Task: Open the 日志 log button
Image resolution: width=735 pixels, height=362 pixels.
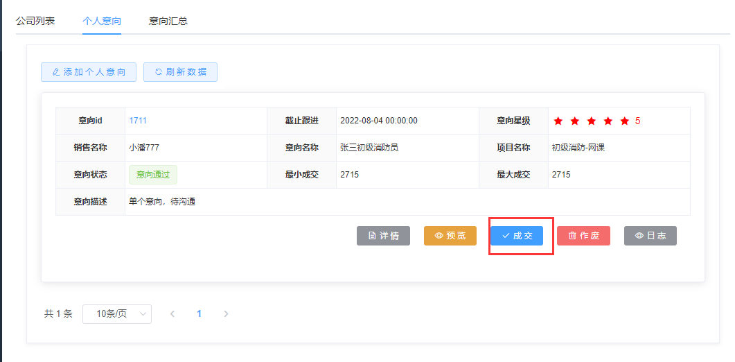Action: [650, 236]
